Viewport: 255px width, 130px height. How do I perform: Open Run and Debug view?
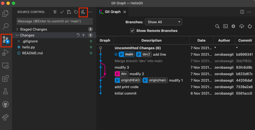click(x=6, y=53)
